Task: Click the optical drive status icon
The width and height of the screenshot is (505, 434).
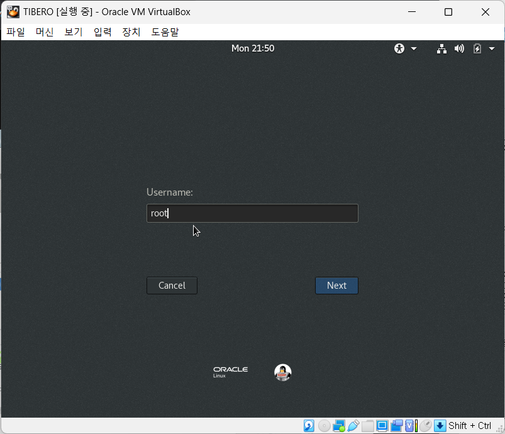Action: [x=324, y=426]
